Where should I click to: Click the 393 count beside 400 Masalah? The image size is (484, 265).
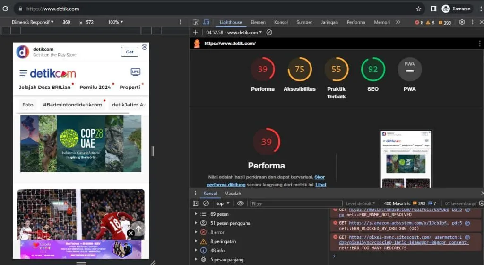pyautogui.click(x=419, y=203)
